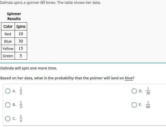The height and width of the screenshot is (127, 166).
Task: Choose the fraction 1/2 answer
Action: tap(21, 91)
